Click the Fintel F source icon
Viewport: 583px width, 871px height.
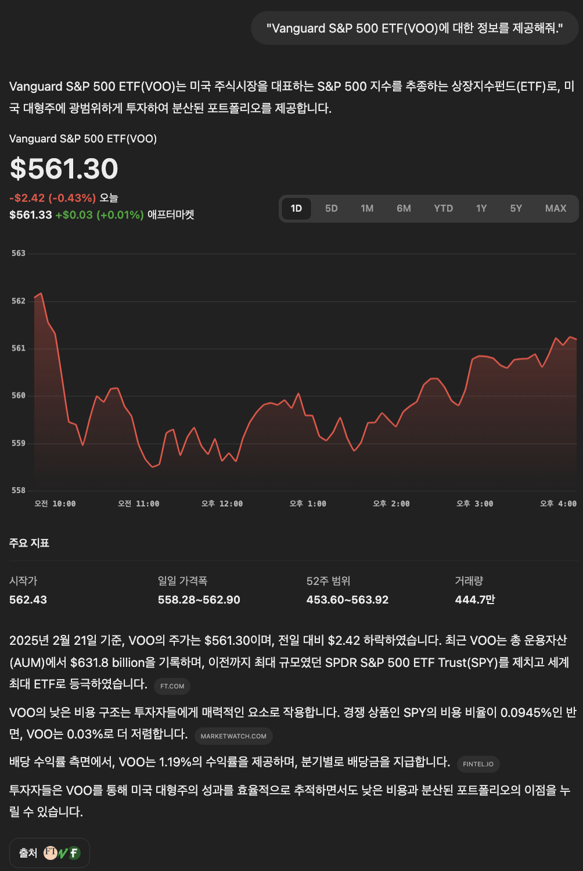pos(74,853)
